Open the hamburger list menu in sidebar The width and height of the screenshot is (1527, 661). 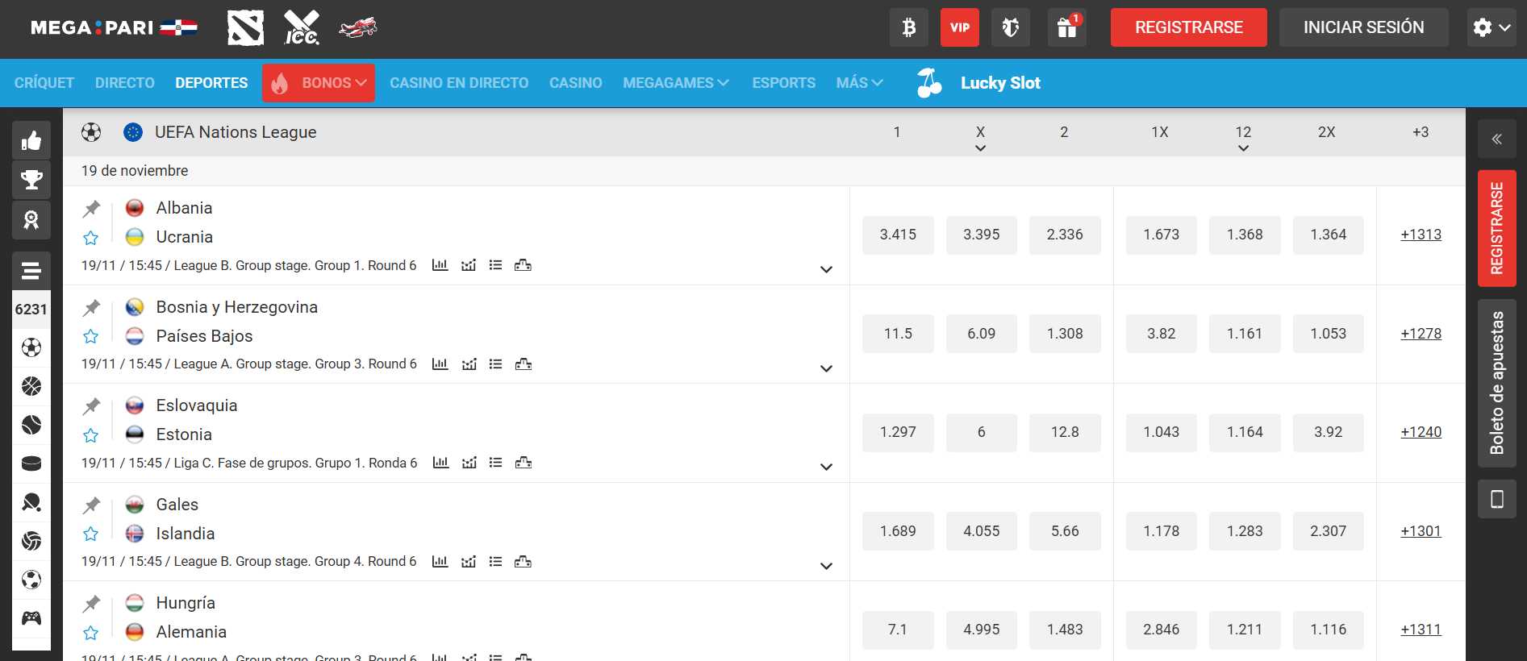31,271
